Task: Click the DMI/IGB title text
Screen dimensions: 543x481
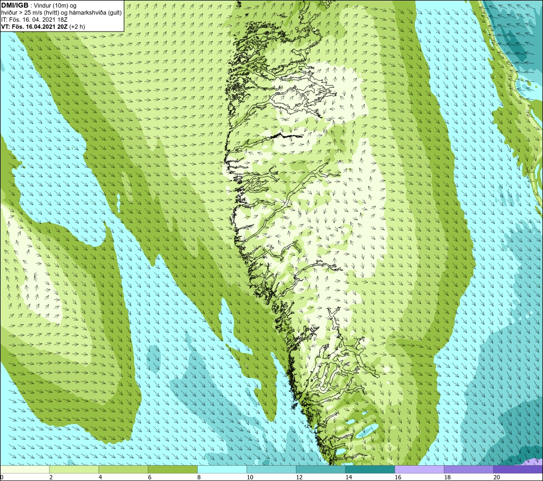Action: pyautogui.click(x=15, y=5)
